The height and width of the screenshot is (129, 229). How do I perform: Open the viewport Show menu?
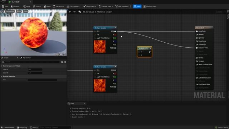pyautogui.click(x=25, y=11)
